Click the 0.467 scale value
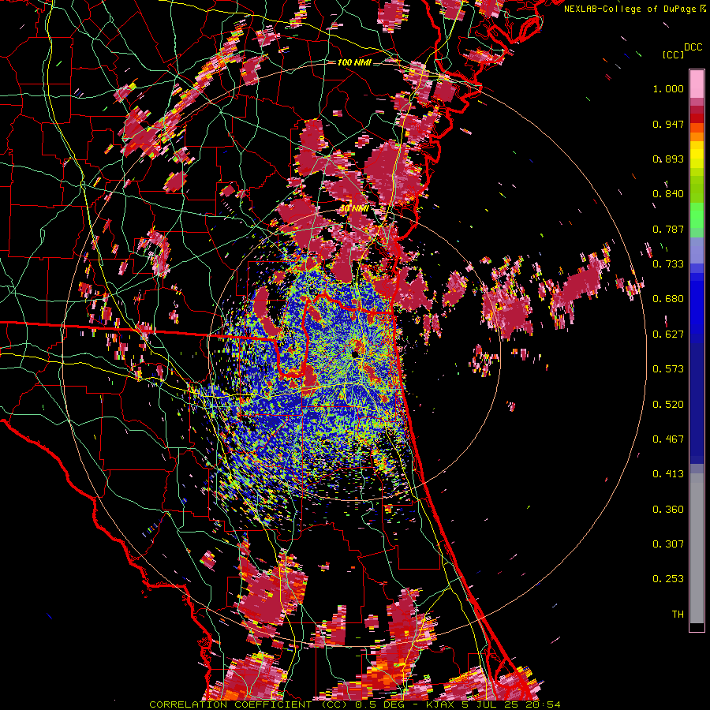Viewport: 710px width, 710px height. point(668,439)
